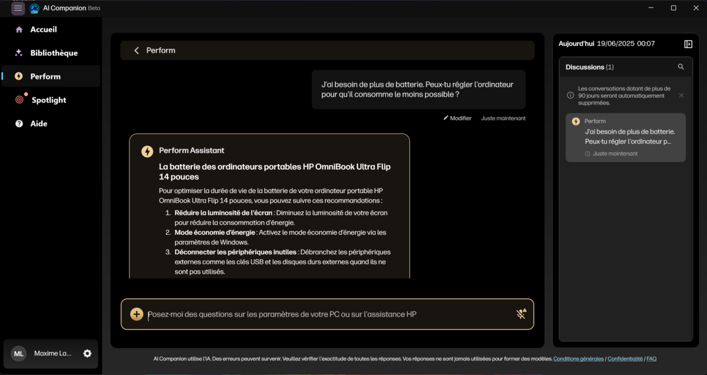The image size is (707, 375).
Task: Toggle the muted microphone icon
Action: (521, 314)
